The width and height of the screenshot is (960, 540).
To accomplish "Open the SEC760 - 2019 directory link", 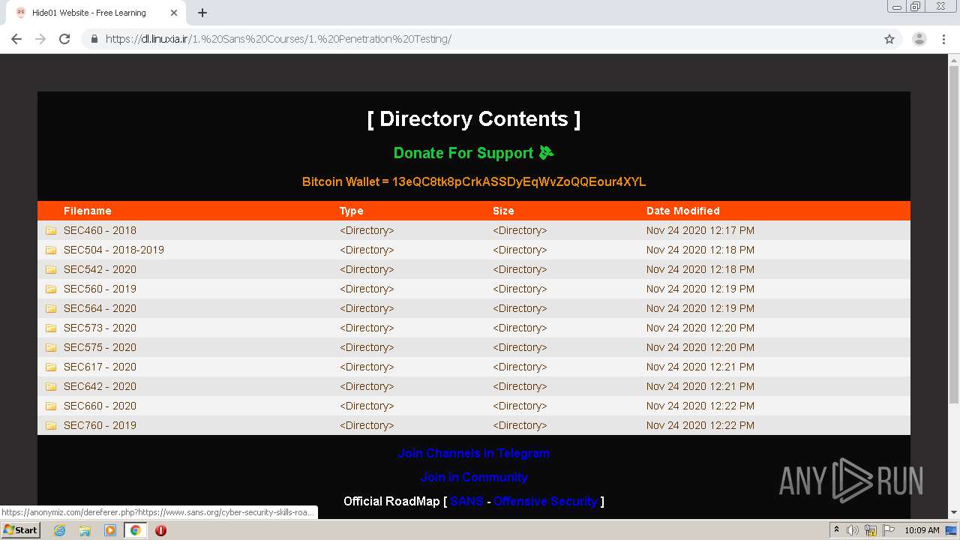I will coord(100,425).
